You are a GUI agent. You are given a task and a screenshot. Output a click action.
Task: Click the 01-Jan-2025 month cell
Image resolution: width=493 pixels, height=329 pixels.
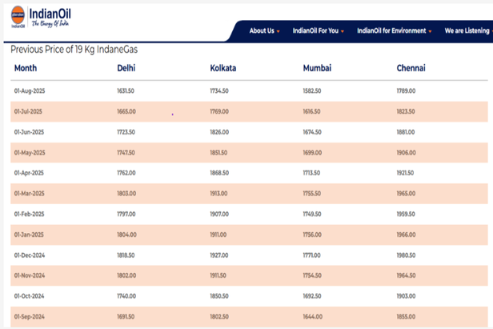(x=29, y=235)
